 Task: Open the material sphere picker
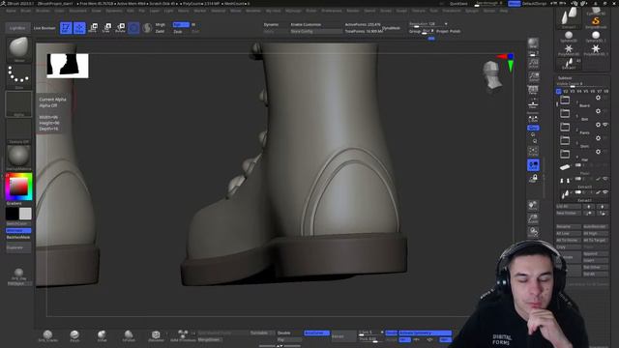tap(18, 158)
